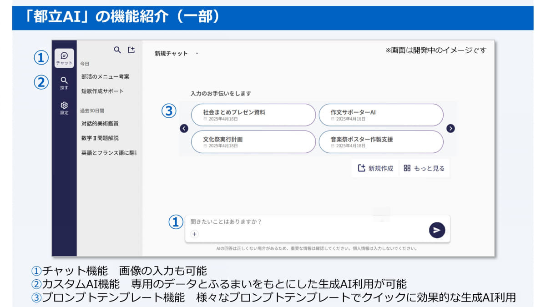The height and width of the screenshot is (307, 546).
Task: Click the left carousel arrow
Action: tap(184, 128)
